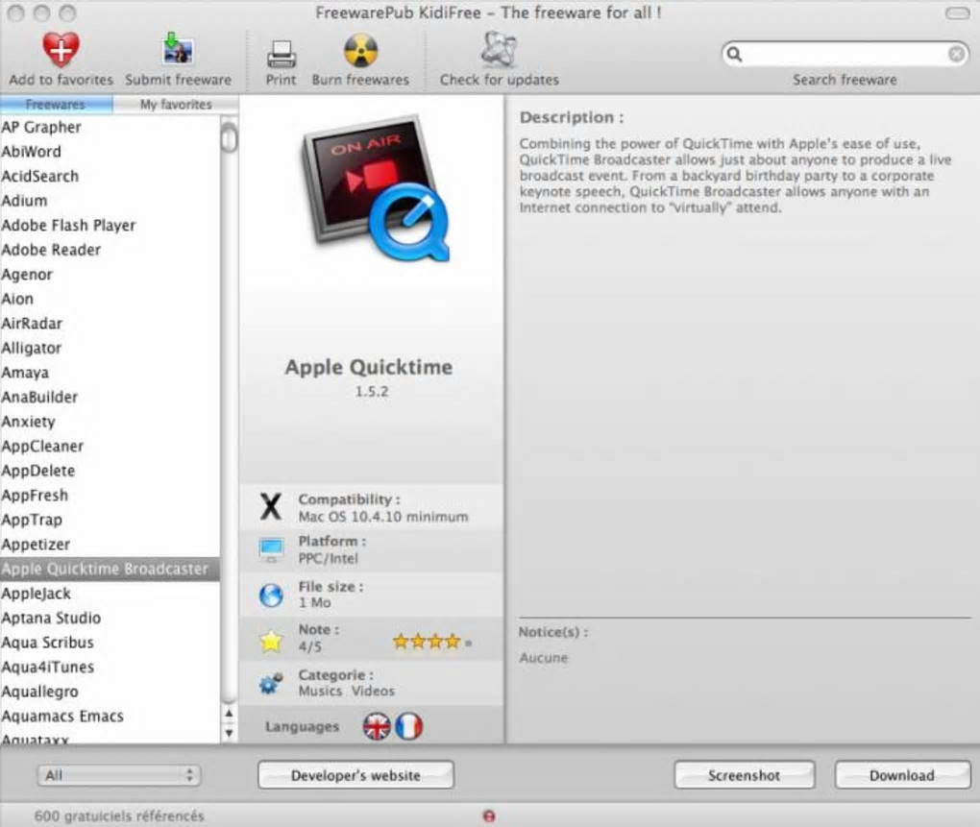Select AnaBuilder in the freeware list
This screenshot has width=980, height=827.
(x=110, y=398)
